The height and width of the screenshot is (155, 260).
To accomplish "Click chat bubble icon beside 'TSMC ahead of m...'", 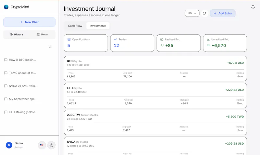I will click(x=6, y=73).
